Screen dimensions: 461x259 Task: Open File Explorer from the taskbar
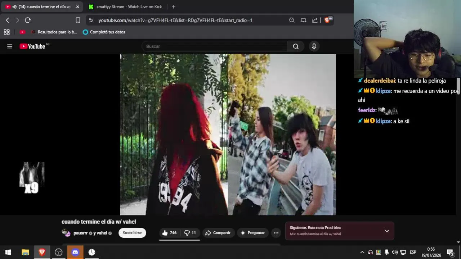point(25,252)
